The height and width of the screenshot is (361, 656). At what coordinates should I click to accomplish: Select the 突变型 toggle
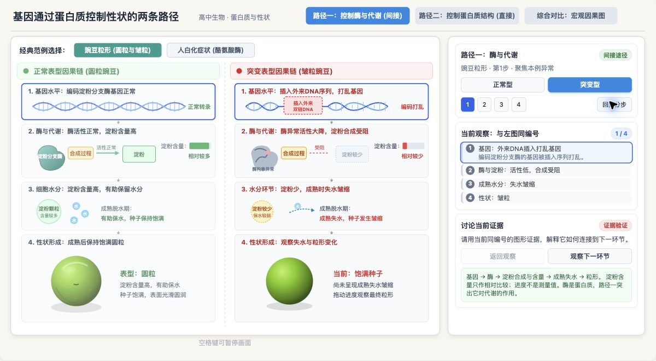coord(590,85)
